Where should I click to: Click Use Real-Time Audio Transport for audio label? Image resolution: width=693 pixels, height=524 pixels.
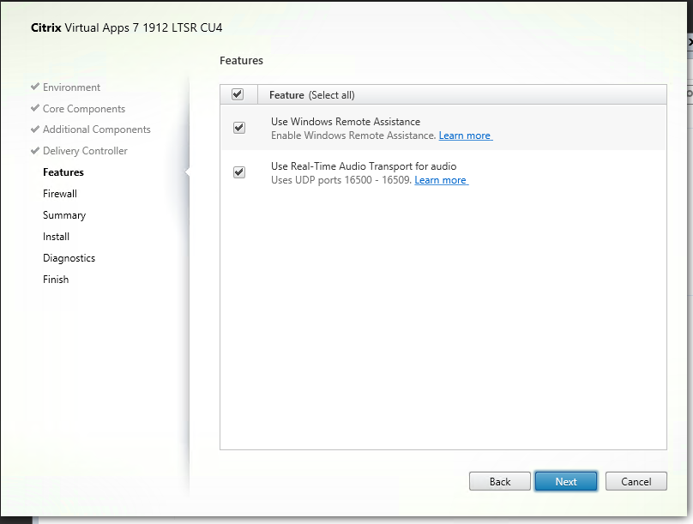pyautogui.click(x=364, y=166)
